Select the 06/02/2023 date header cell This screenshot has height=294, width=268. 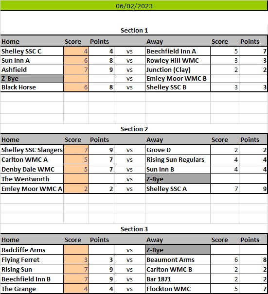pyautogui.click(x=134, y=6)
